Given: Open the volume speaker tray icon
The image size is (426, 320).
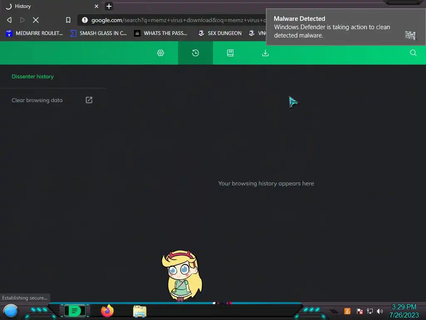Looking at the screenshot, I should pyautogui.click(x=380, y=311).
